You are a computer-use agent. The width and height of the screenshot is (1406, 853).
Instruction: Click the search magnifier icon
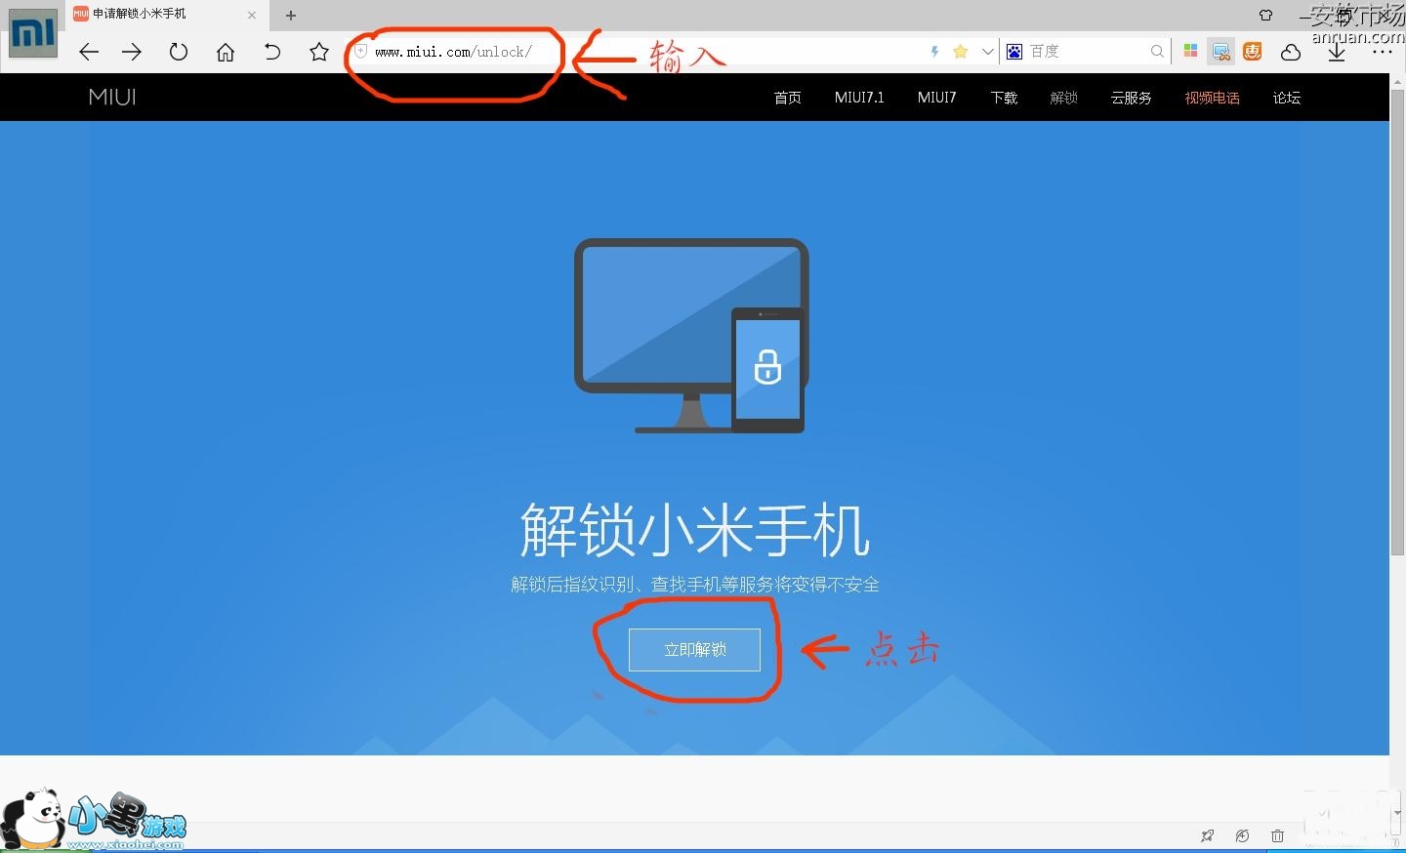[1157, 52]
